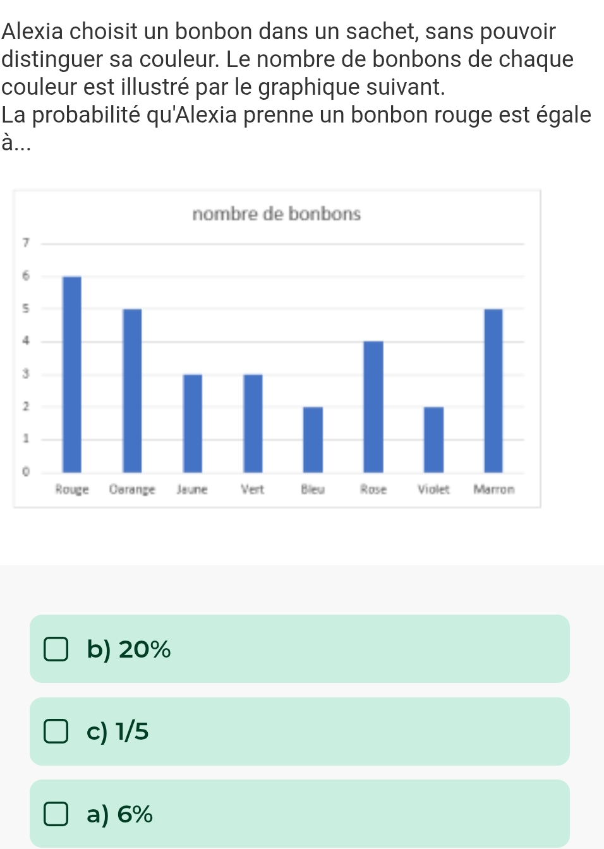
Task: Choose the 'c) 1/5' answer label
Action: (118, 732)
